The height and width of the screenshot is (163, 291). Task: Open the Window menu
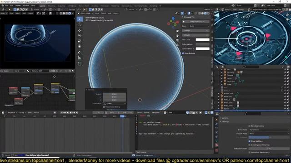click(26, 5)
